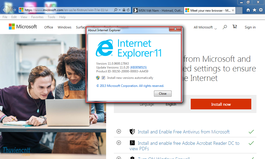The width and height of the screenshot is (265, 159).
Task: Click the Product ID text line
Action: click(x=122, y=71)
